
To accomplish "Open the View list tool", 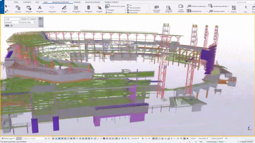I will [x=18, y=9].
